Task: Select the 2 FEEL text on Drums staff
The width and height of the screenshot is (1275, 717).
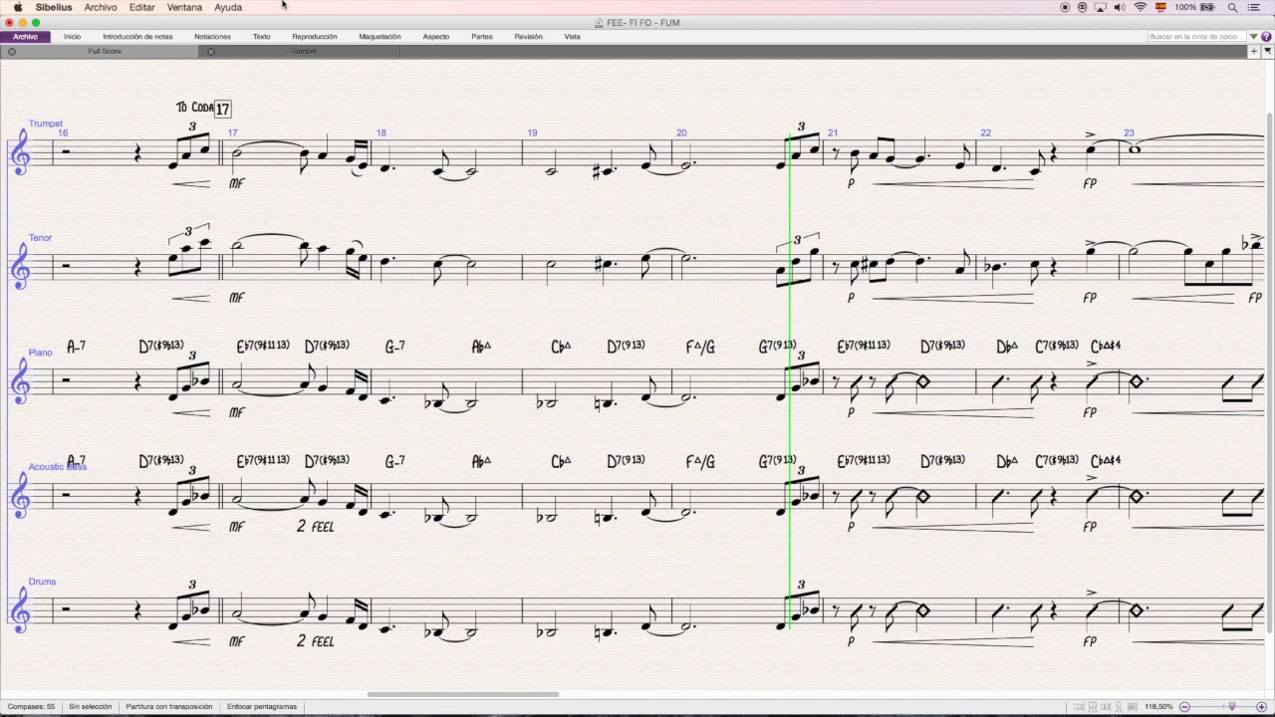Action: (316, 641)
